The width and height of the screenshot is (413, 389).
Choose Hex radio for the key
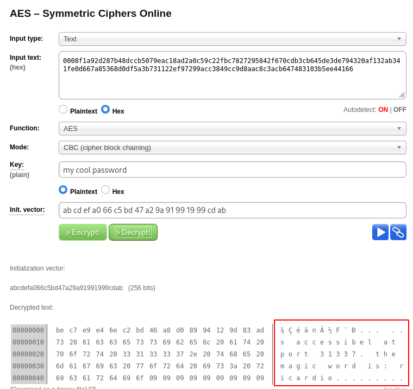point(105,190)
